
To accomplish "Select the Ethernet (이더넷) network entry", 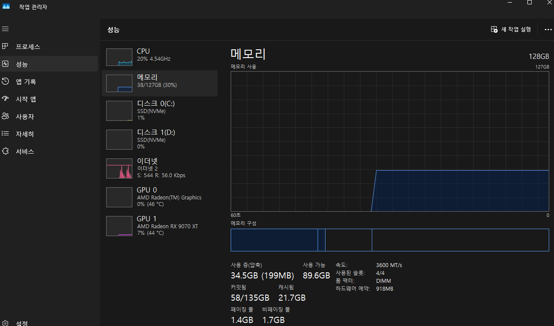I will tap(159, 168).
